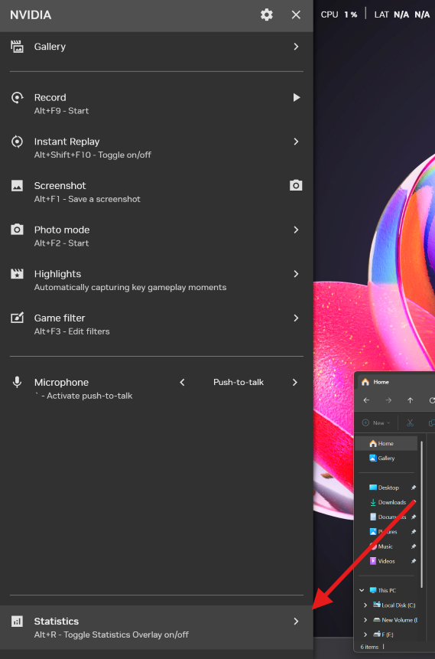Expand Instant Replay options chevron
Image resolution: width=435 pixels, height=659 pixels.
(x=296, y=142)
